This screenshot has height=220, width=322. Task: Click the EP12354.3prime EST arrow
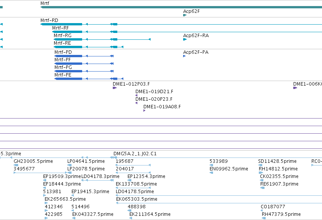tap(129, 180)
